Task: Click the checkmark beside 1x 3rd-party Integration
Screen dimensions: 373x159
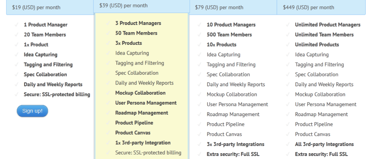Action: pos(108,143)
